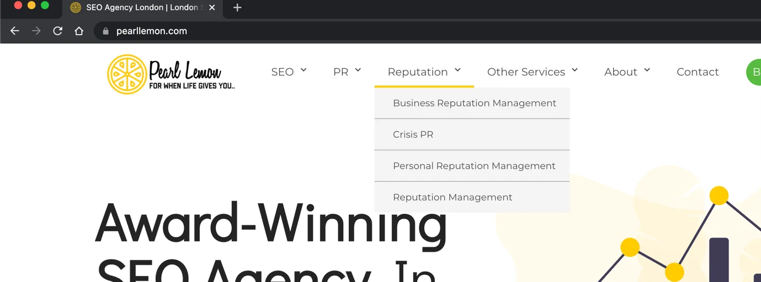The width and height of the screenshot is (761, 282).
Task: Click the browser forward arrow
Action: [36, 31]
